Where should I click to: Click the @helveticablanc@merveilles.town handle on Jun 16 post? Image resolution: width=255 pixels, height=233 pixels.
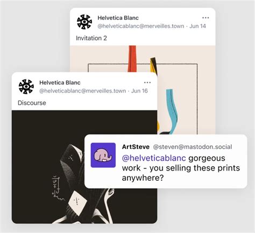tap(82, 91)
